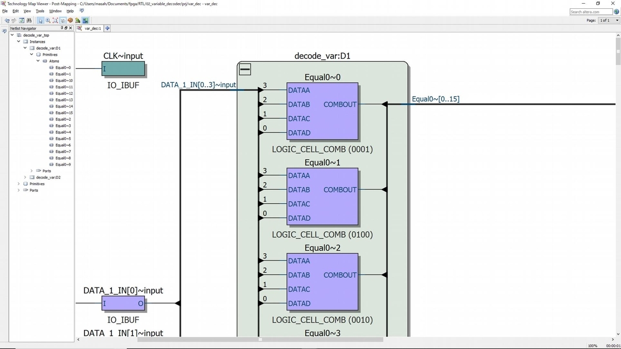
Task: Open the Tools menu
Action: coord(40,11)
